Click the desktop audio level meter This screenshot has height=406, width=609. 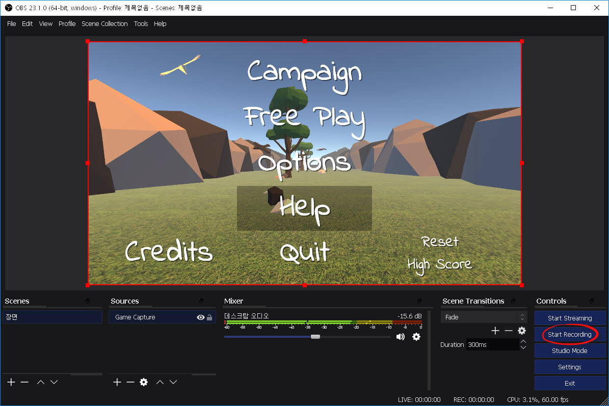point(323,322)
